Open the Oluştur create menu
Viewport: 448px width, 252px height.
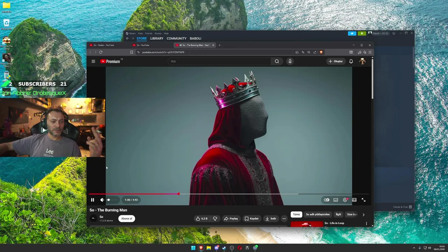(336, 61)
